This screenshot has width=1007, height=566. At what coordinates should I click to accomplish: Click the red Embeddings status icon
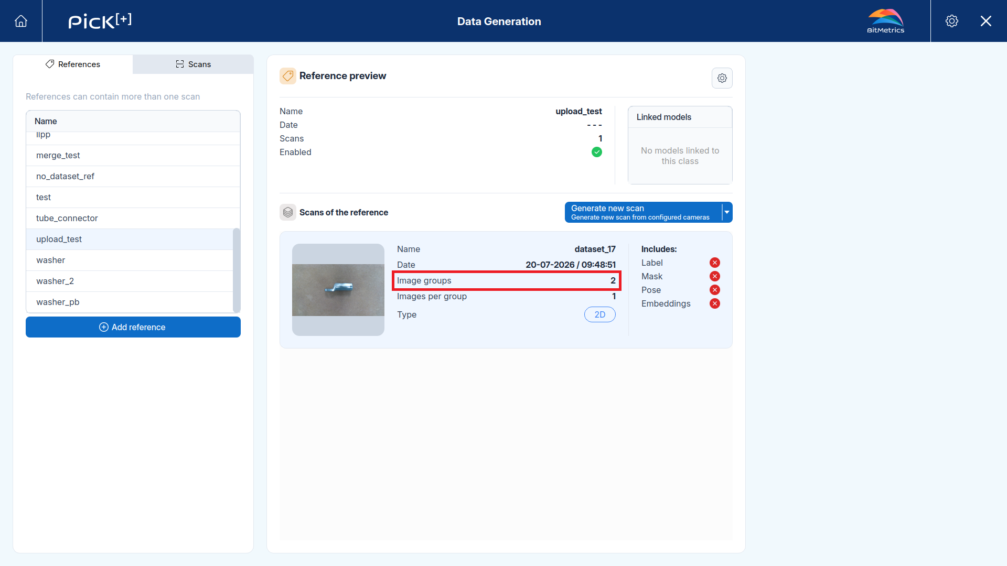pyautogui.click(x=715, y=303)
